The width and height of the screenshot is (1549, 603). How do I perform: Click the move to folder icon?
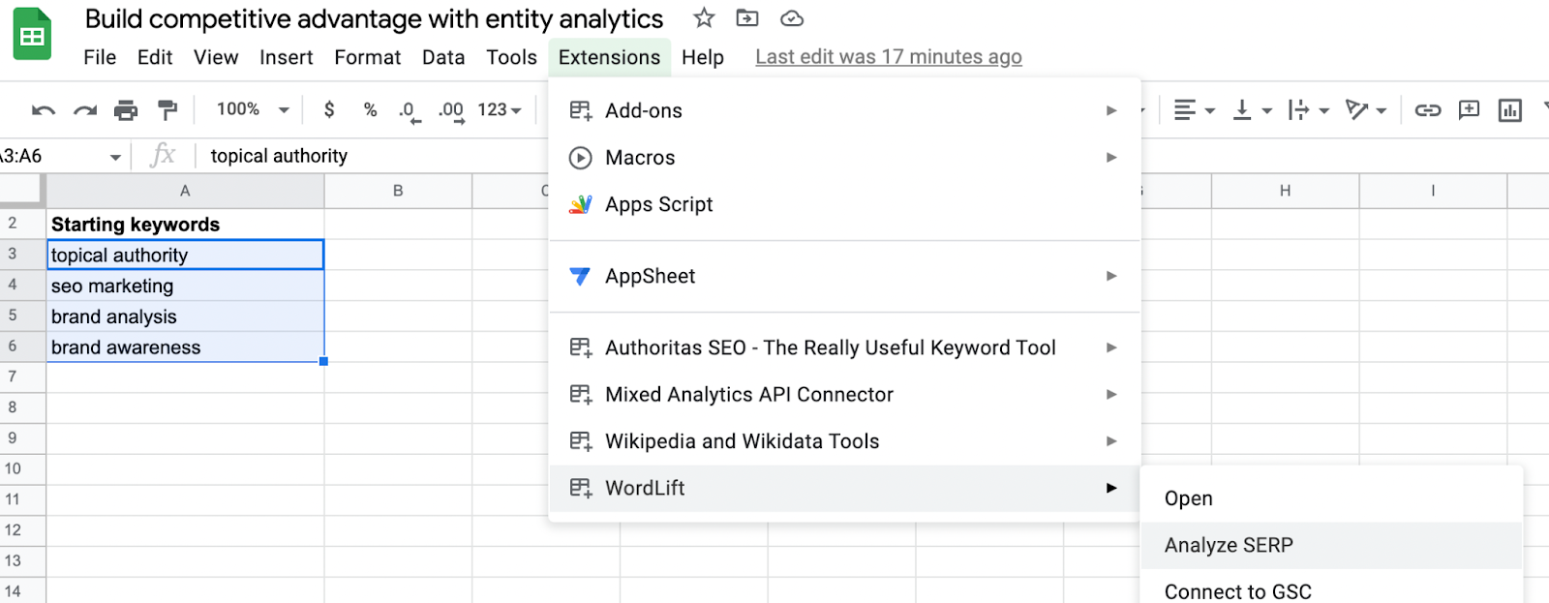pyautogui.click(x=747, y=18)
